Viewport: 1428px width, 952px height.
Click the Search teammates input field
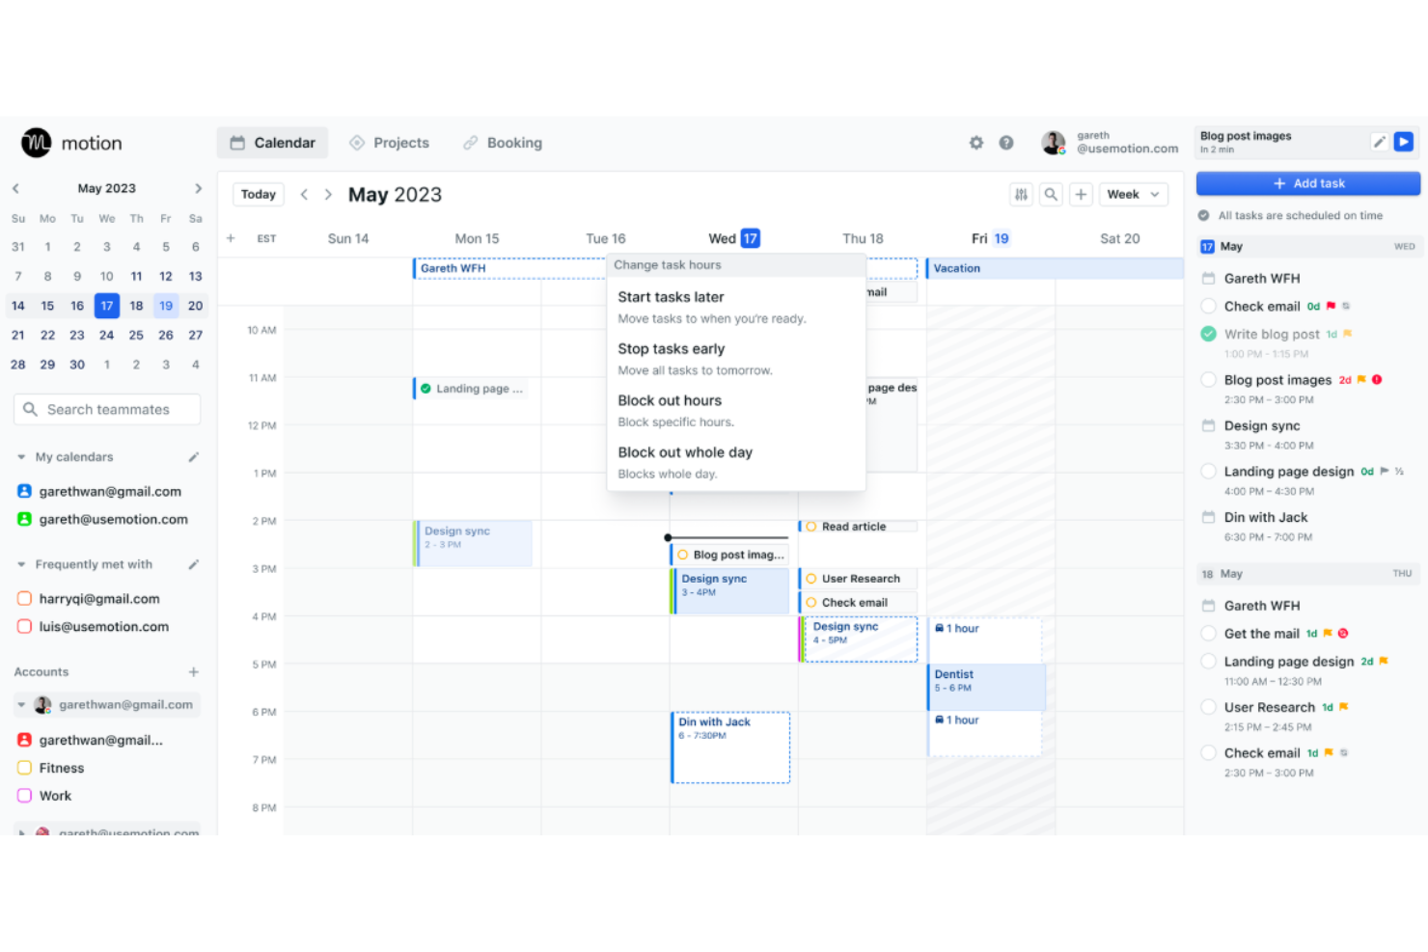pyautogui.click(x=106, y=409)
